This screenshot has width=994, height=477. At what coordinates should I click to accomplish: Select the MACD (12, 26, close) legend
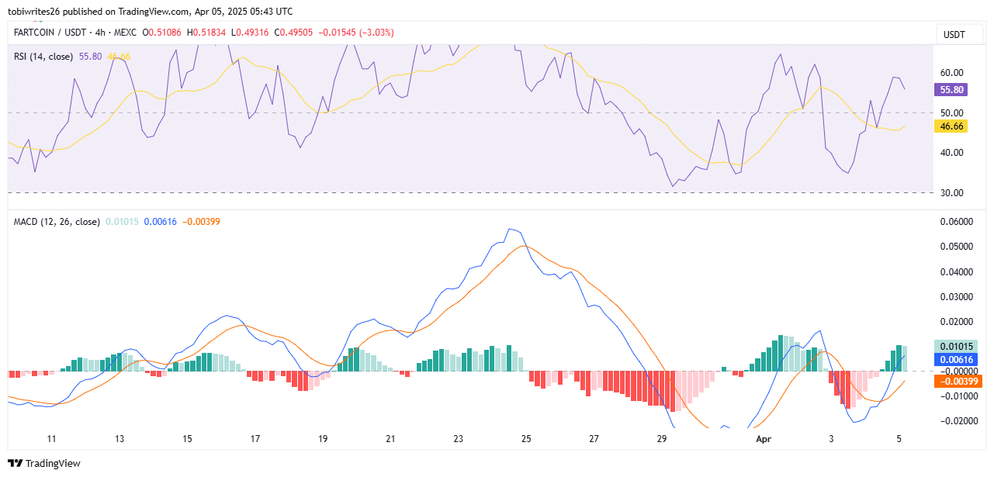coord(57,222)
